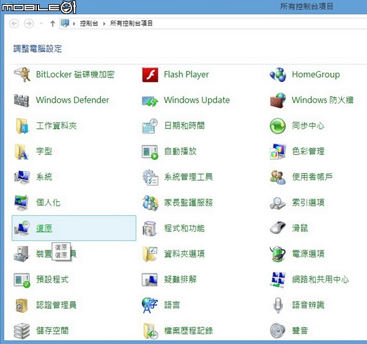Open the BitLocker 磁碟機加密 lock icon

pos(22,75)
